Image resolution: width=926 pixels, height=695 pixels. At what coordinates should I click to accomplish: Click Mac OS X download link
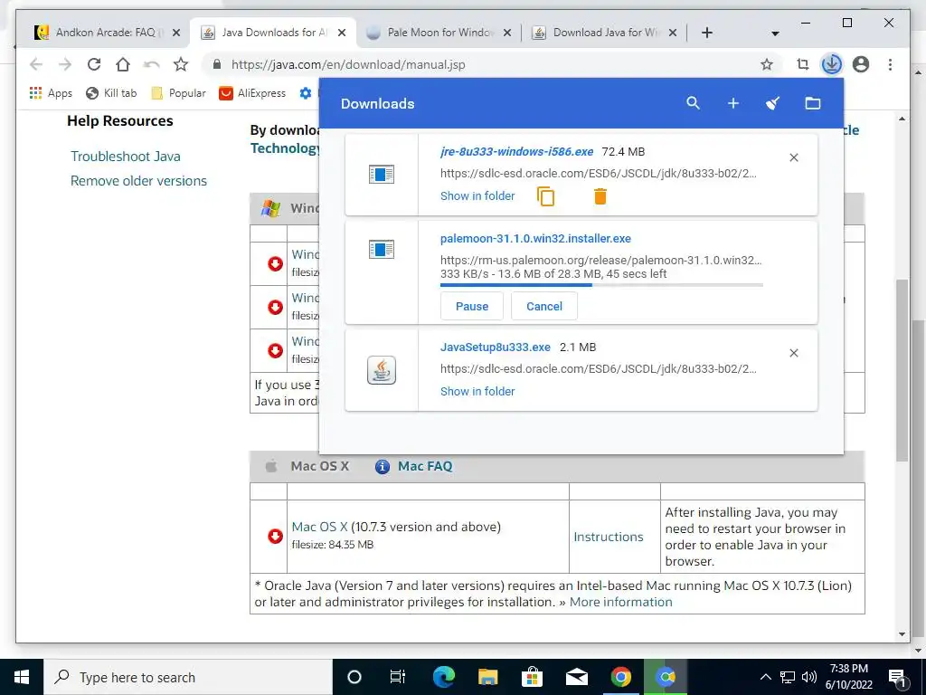coord(319,527)
